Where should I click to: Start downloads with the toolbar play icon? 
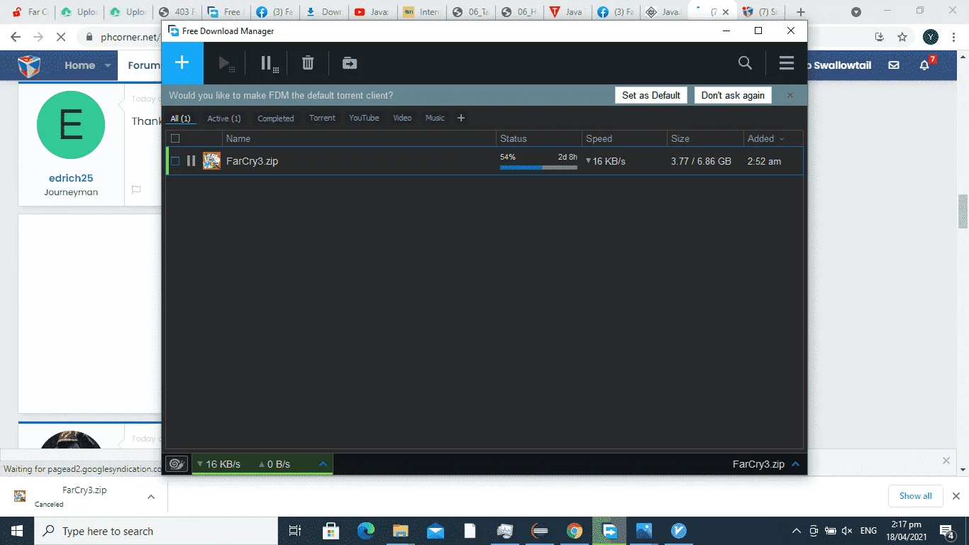pyautogui.click(x=226, y=64)
